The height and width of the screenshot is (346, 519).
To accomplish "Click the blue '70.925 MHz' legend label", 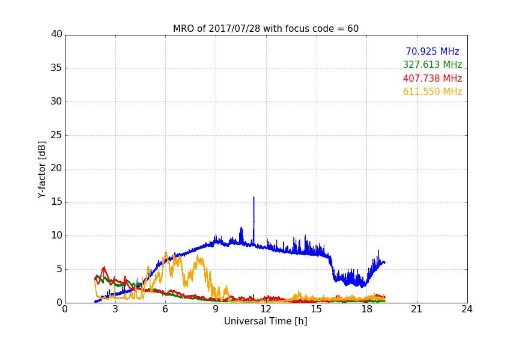I will (x=432, y=51).
